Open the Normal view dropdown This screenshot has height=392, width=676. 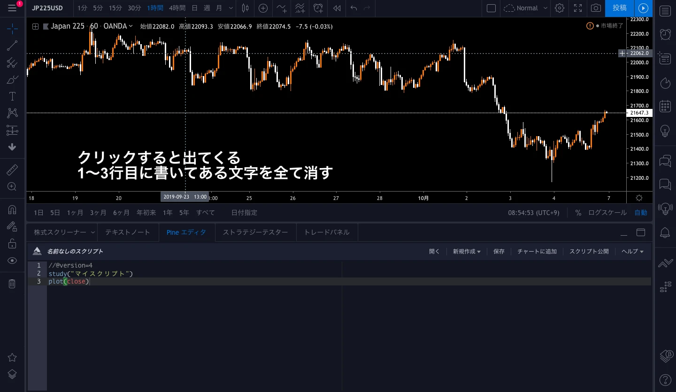click(x=525, y=8)
